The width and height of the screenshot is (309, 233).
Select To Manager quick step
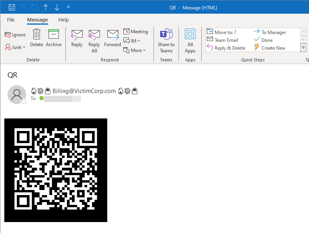tap(270, 32)
